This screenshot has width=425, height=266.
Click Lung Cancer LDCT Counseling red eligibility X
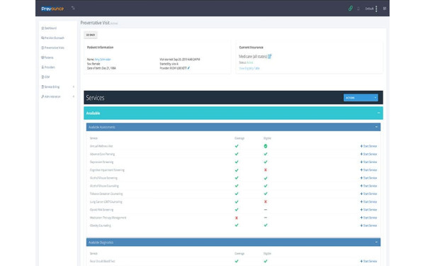pyautogui.click(x=266, y=202)
